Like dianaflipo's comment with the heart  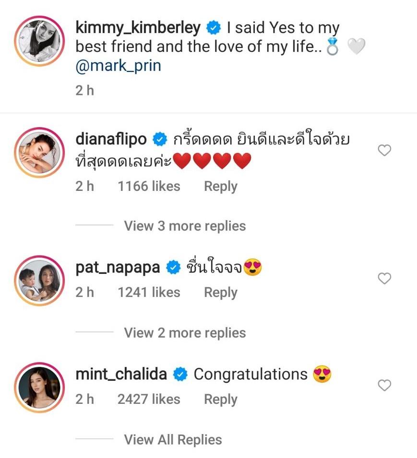[x=384, y=151]
